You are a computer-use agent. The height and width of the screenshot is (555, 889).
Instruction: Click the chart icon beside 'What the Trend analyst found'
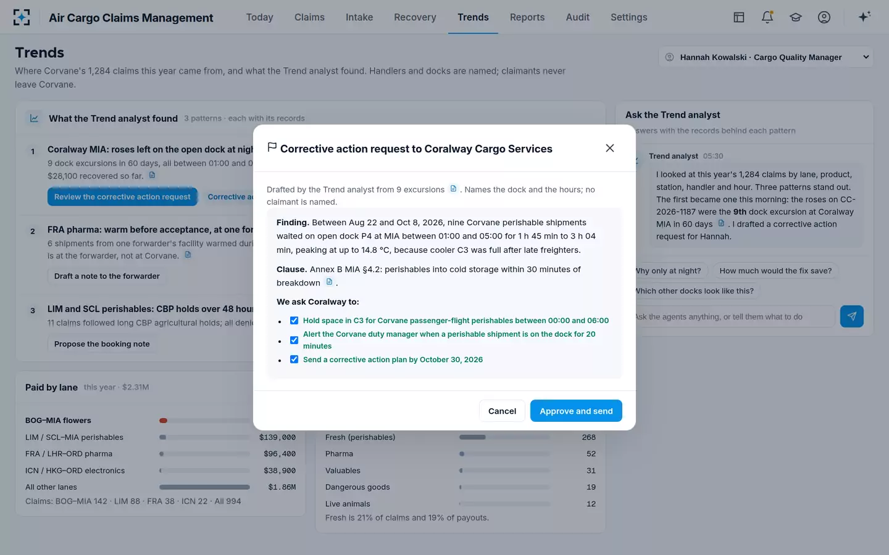click(x=34, y=118)
